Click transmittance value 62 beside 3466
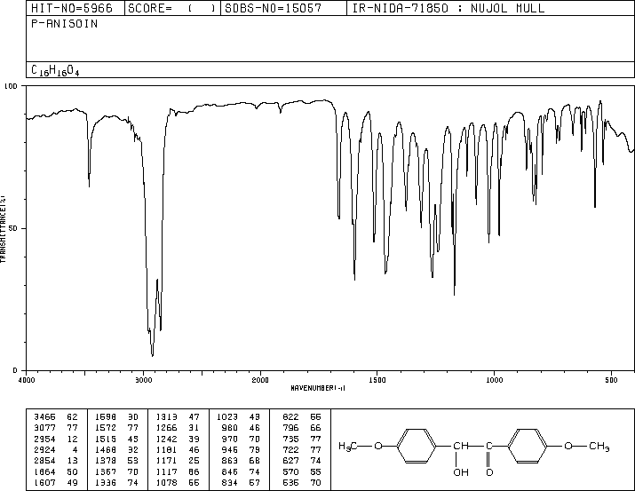Viewport: 635px width, 491px height. coord(72,417)
